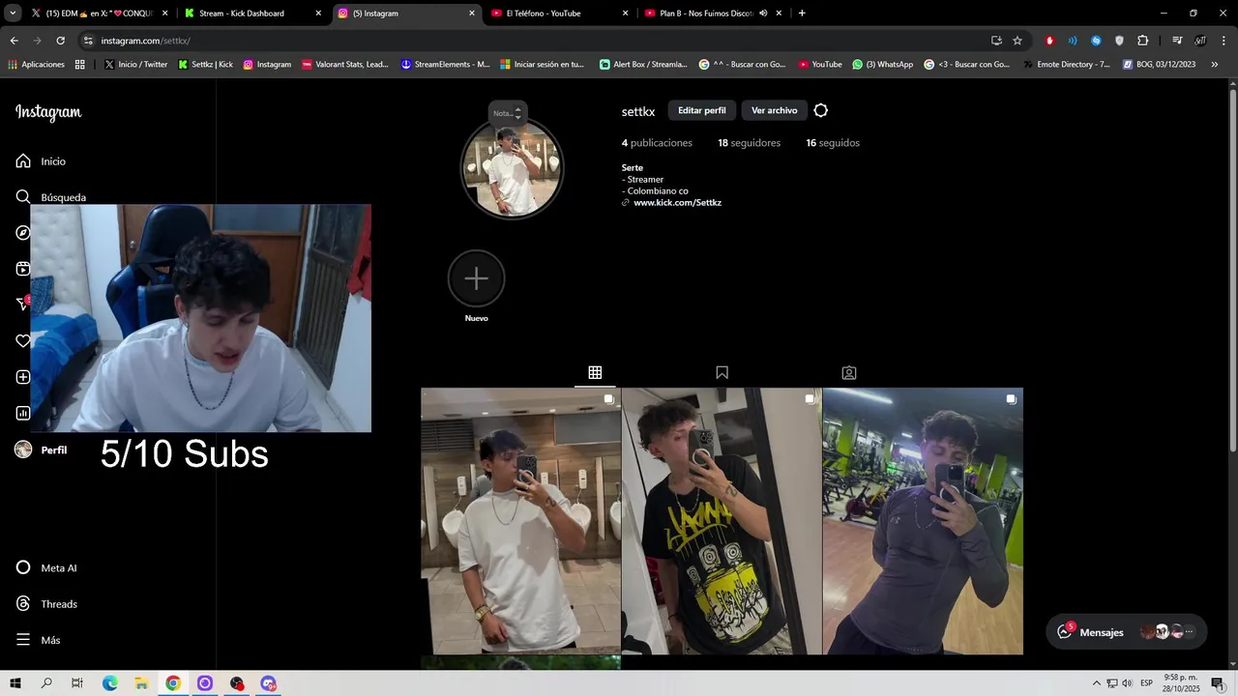Go to Instagram Inicio home
This screenshot has width=1238, height=696.
pos(41,161)
